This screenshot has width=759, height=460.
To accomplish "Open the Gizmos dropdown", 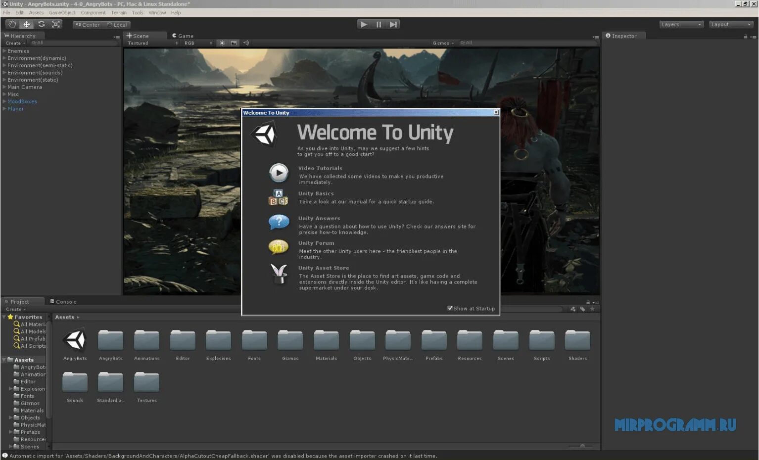I will click(x=443, y=43).
